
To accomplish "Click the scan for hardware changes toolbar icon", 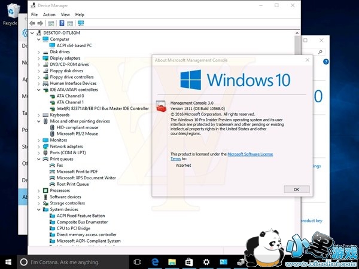I will point(81,23).
